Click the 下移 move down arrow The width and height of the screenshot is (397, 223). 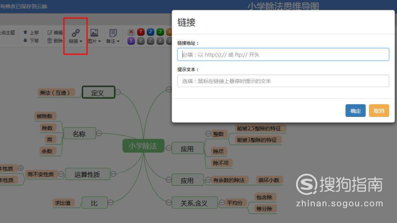(30, 41)
